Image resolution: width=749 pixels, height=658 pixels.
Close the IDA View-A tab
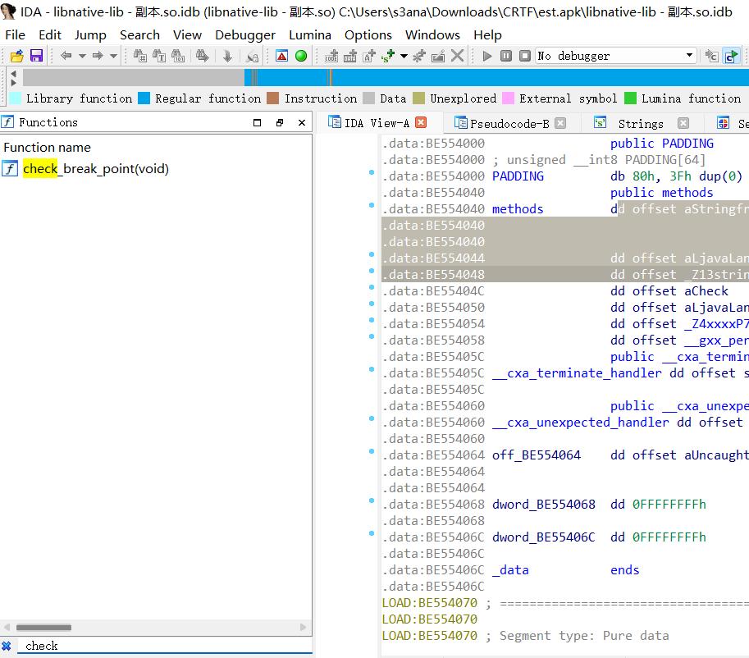tap(421, 122)
